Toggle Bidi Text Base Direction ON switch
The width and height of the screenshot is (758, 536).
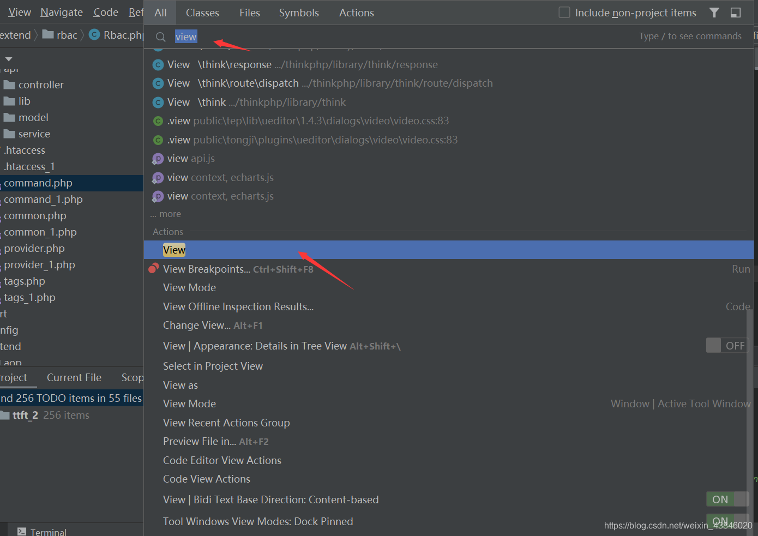coord(727,499)
